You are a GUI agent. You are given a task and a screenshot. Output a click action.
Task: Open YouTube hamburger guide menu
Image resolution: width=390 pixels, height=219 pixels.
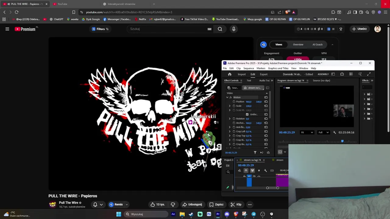tap(7, 29)
